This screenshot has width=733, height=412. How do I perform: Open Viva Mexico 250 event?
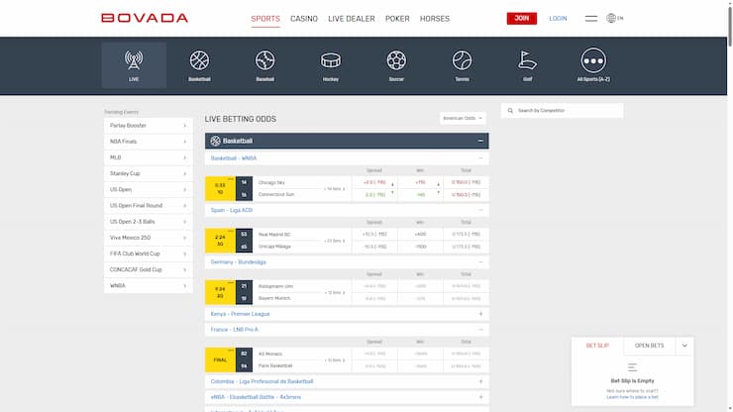pos(149,238)
